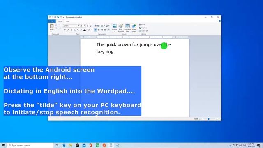Open the highlight color dropdown arrow

click(x=91, y=30)
